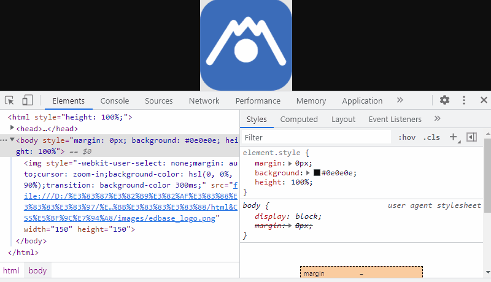Select the Computed sub-tab
Image resolution: width=491 pixels, height=282 pixels.
click(299, 119)
